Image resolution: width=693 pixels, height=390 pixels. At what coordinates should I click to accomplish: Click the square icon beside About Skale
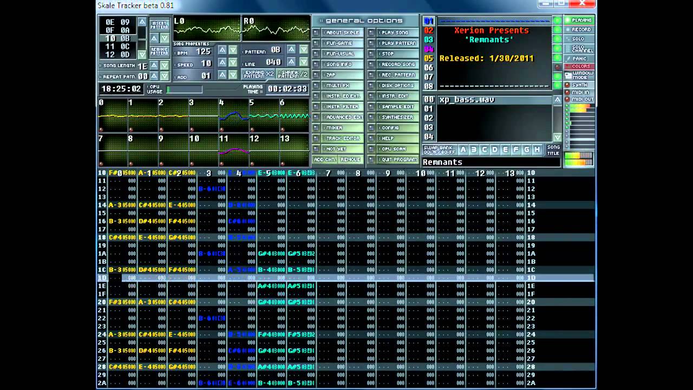pos(316,32)
